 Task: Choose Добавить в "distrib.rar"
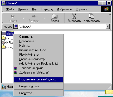click(38, 72)
